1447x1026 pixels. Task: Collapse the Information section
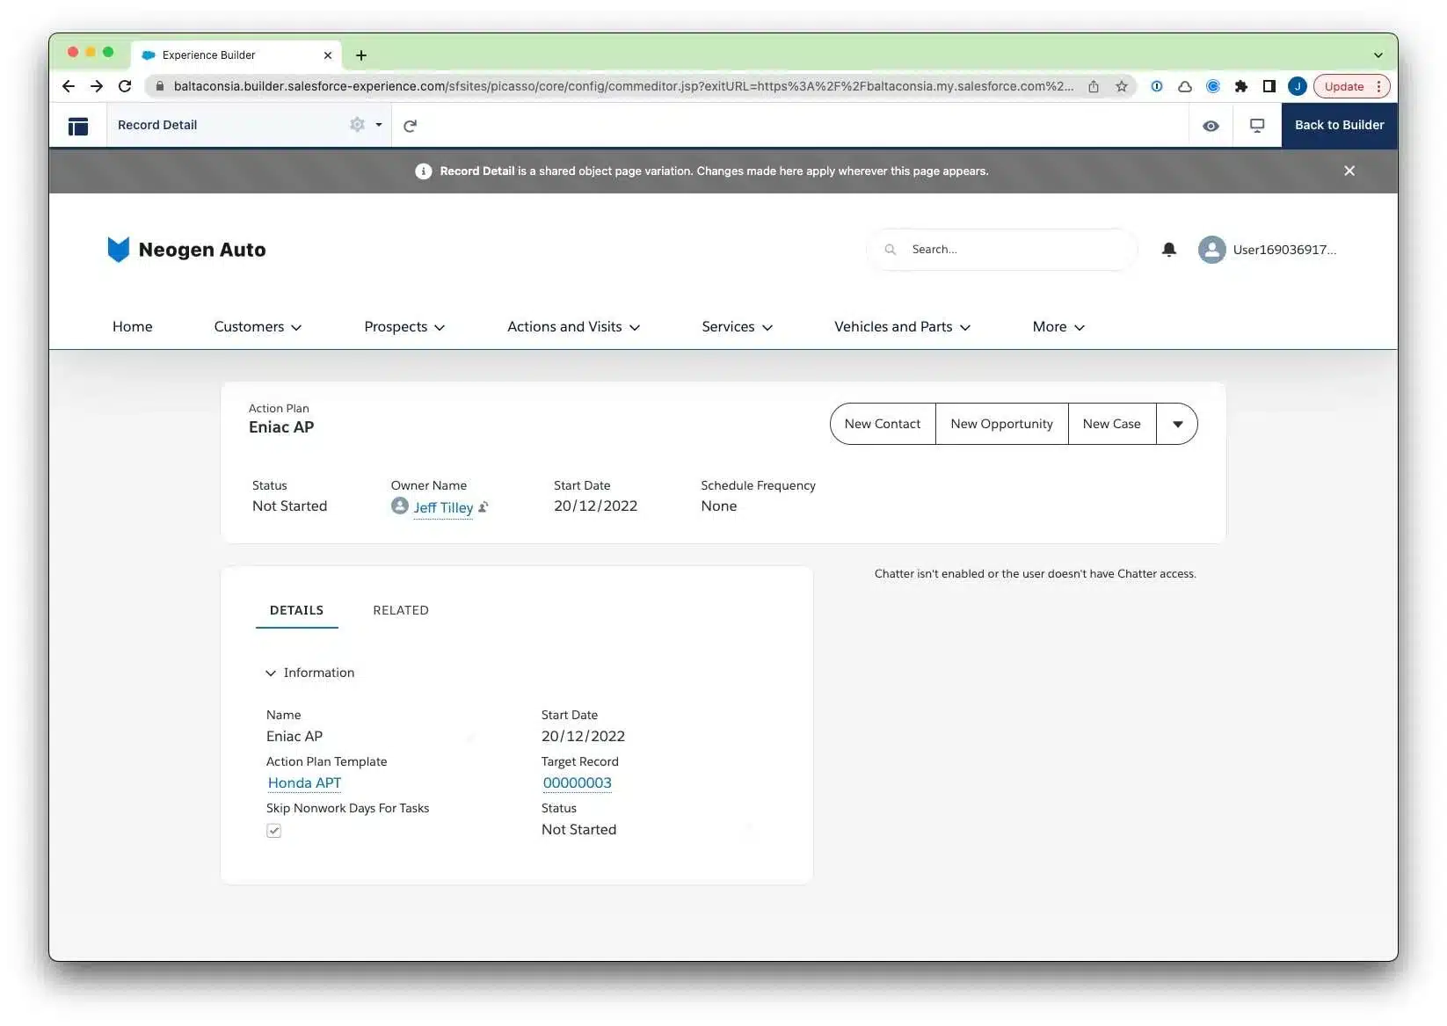point(271,673)
